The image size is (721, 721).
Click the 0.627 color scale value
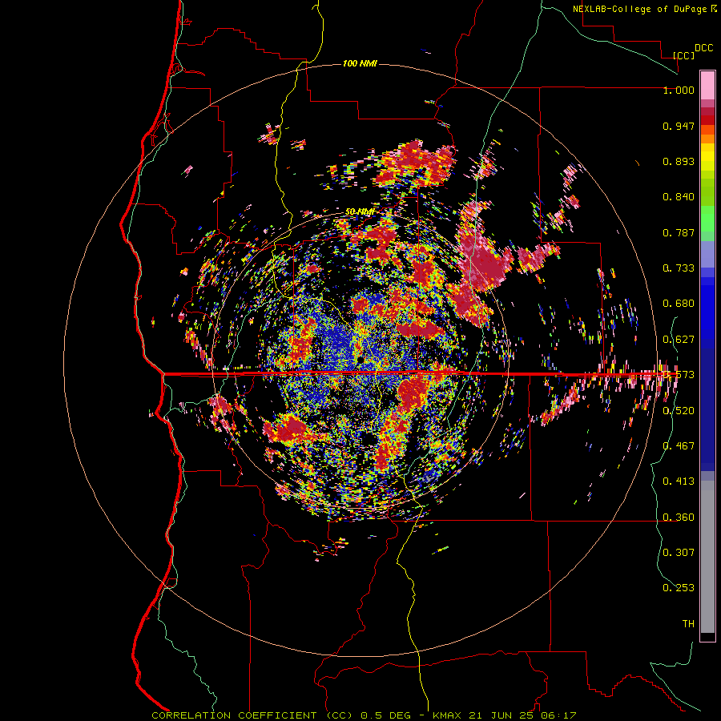(x=679, y=340)
